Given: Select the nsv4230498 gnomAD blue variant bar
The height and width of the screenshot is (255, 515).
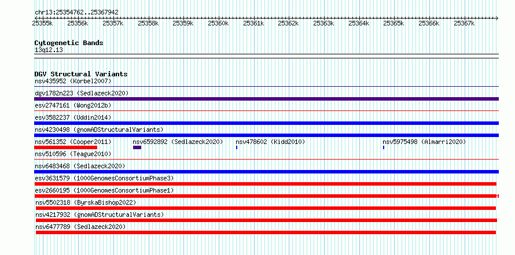Looking at the screenshot, I should (x=266, y=135).
